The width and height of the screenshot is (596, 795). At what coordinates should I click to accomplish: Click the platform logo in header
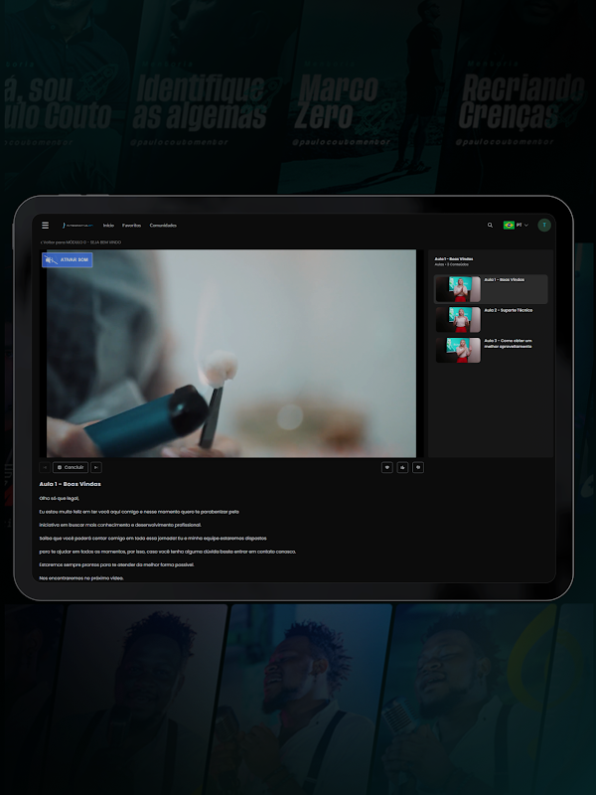pos(77,226)
